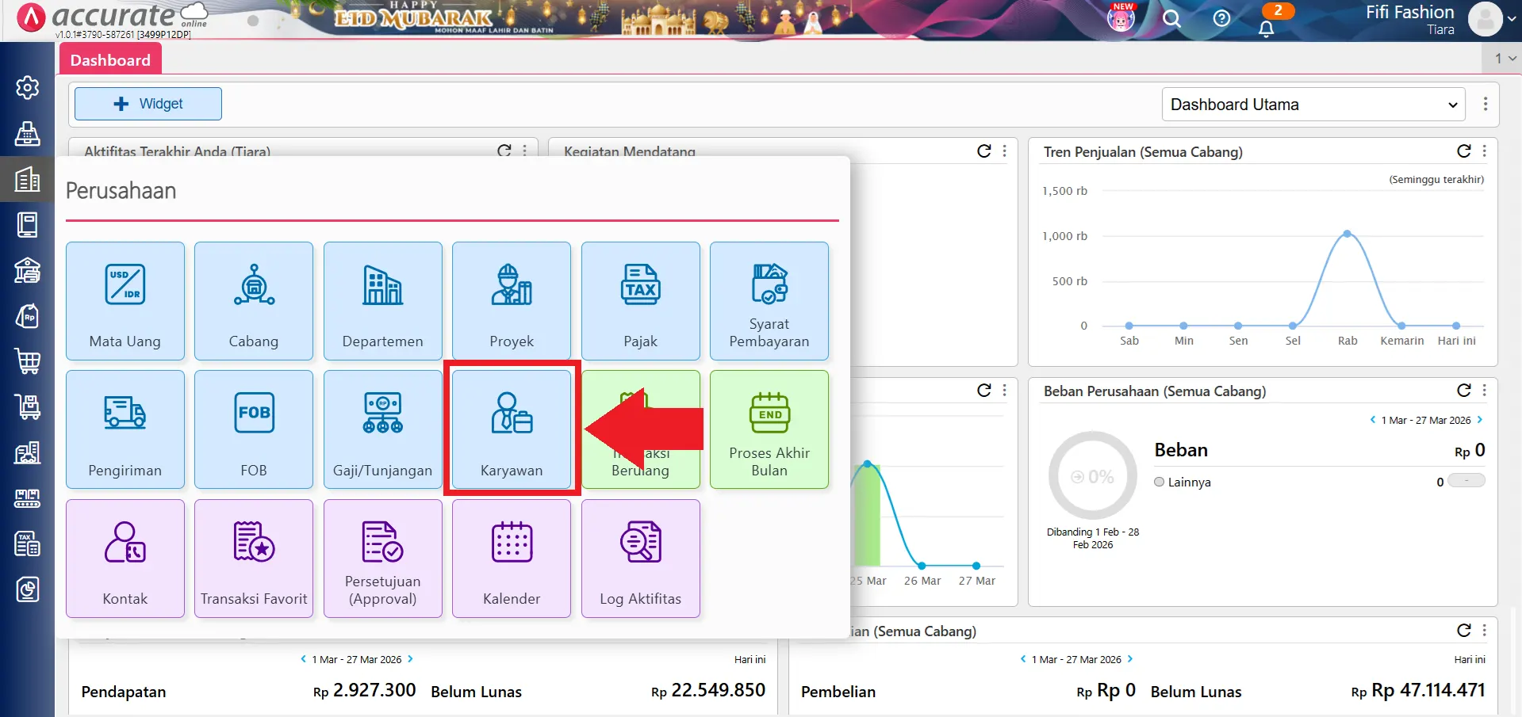Refresh the Beban Perusahaan widget

(x=1463, y=391)
